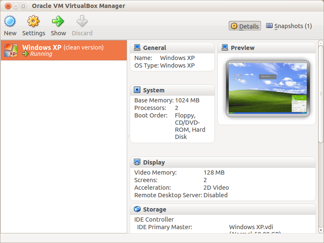Switch to Snapshots (1) view

click(289, 26)
